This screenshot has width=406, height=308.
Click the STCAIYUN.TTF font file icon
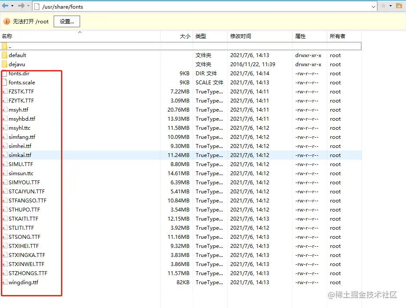4,192
